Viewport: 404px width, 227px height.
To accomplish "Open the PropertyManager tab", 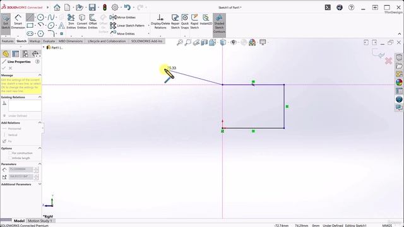I will [15, 54].
